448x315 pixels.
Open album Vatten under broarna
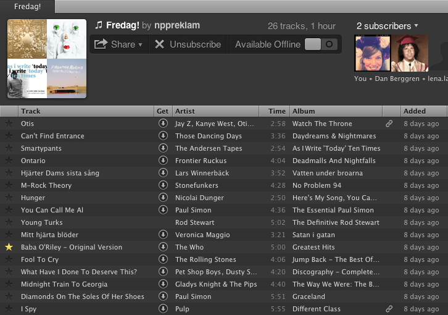tap(328, 173)
